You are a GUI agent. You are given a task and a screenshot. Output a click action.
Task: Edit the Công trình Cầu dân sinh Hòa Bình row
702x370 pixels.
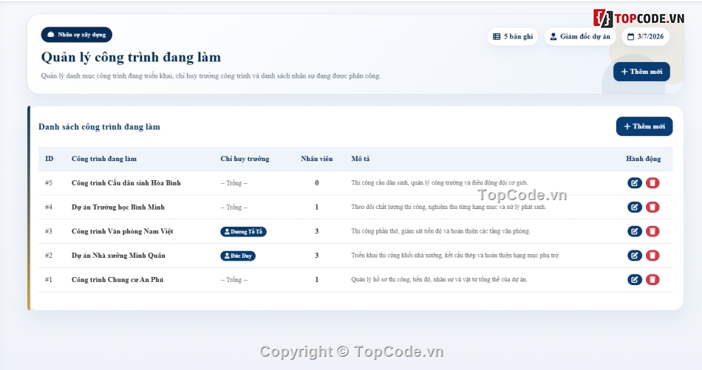635,183
